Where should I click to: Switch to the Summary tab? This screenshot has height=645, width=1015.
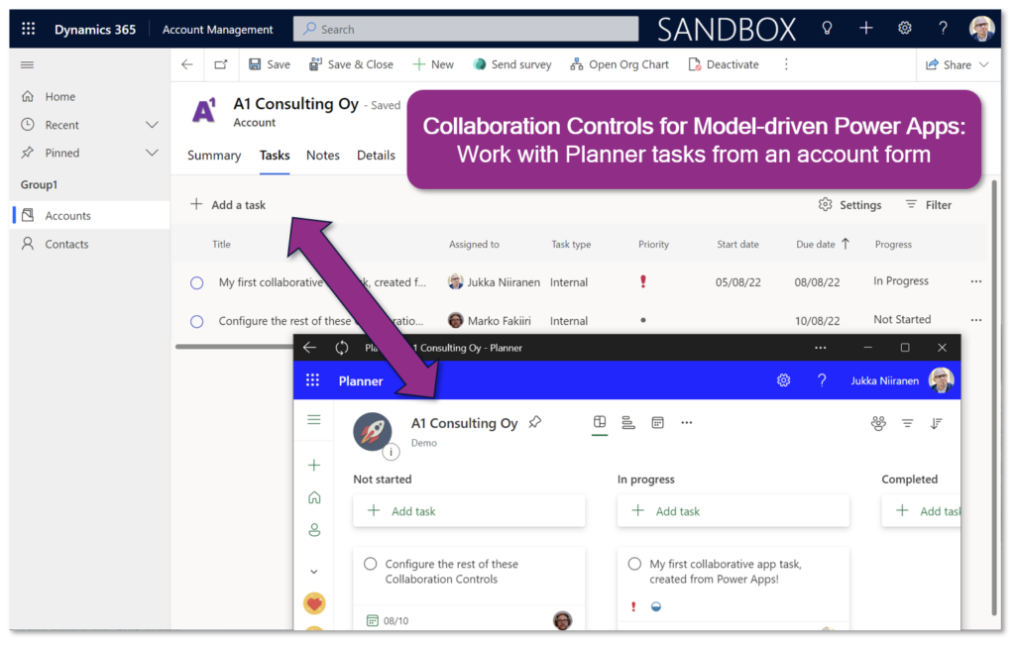(x=214, y=156)
